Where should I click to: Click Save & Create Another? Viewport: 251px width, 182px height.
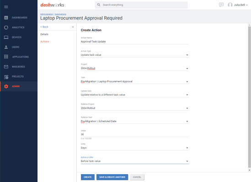click(112, 177)
